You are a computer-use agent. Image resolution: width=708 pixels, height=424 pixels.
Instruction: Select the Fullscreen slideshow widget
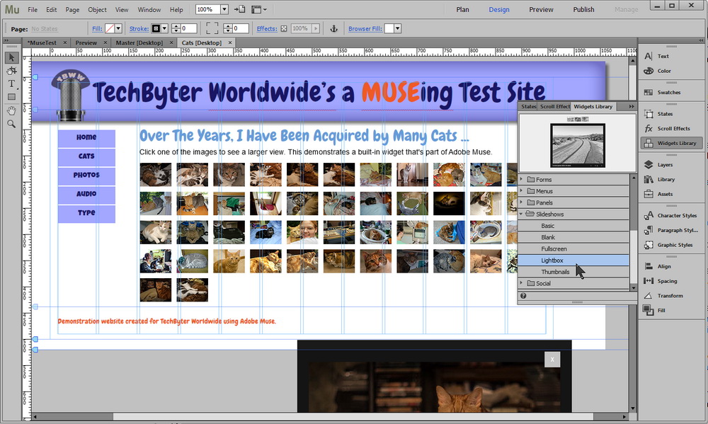pos(573,248)
